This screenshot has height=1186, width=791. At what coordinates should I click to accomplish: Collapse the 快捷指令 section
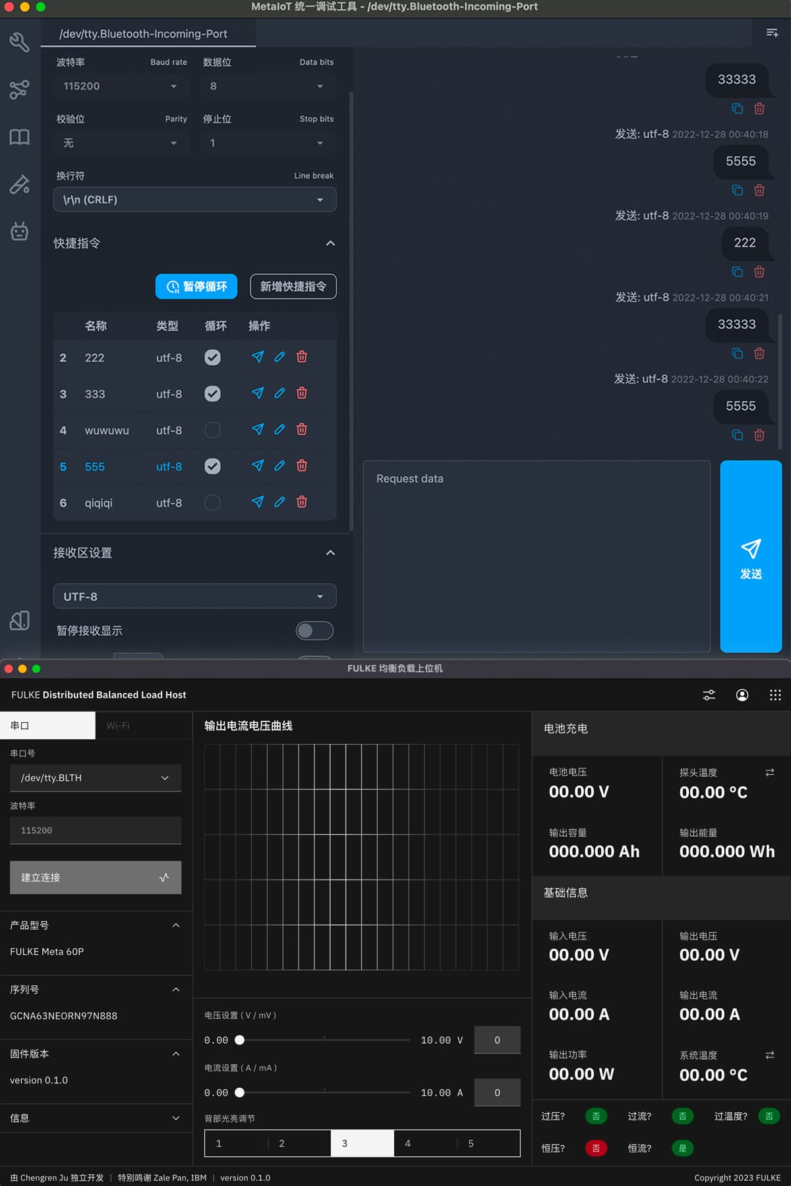pos(330,243)
